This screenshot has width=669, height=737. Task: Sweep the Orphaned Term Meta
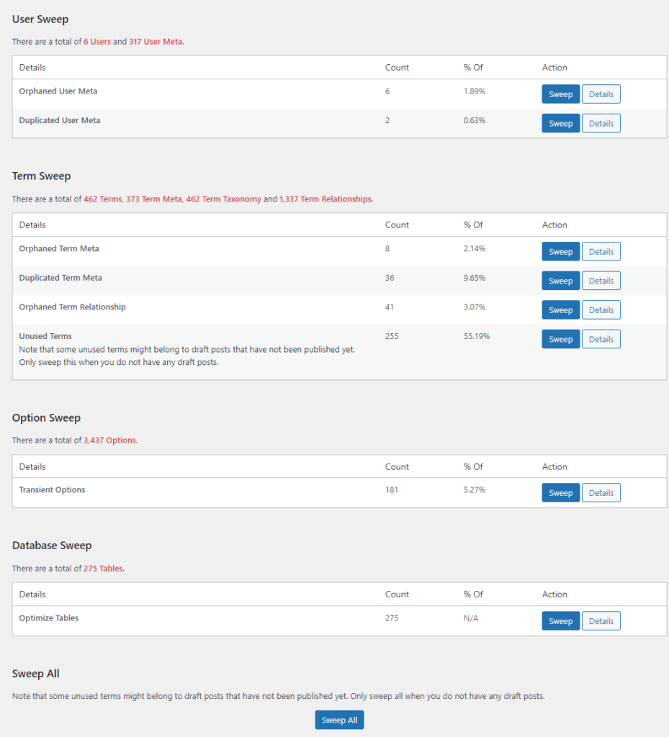click(560, 251)
